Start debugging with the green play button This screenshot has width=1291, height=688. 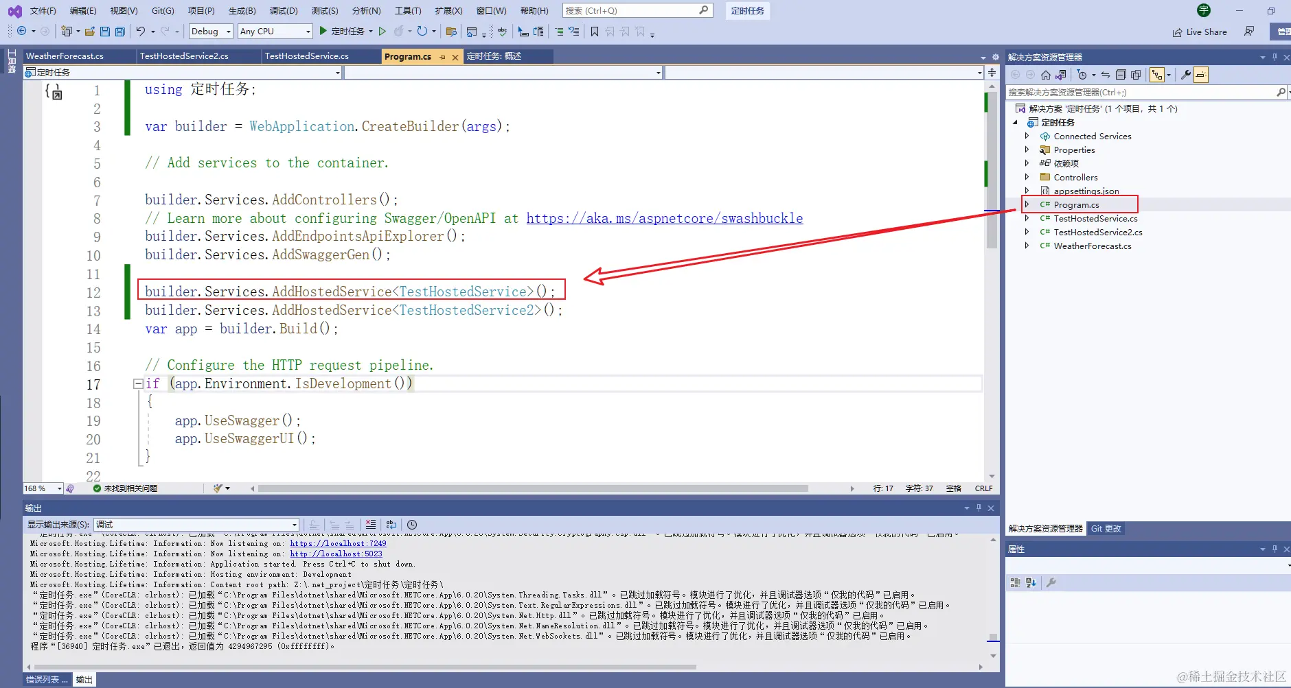point(323,31)
